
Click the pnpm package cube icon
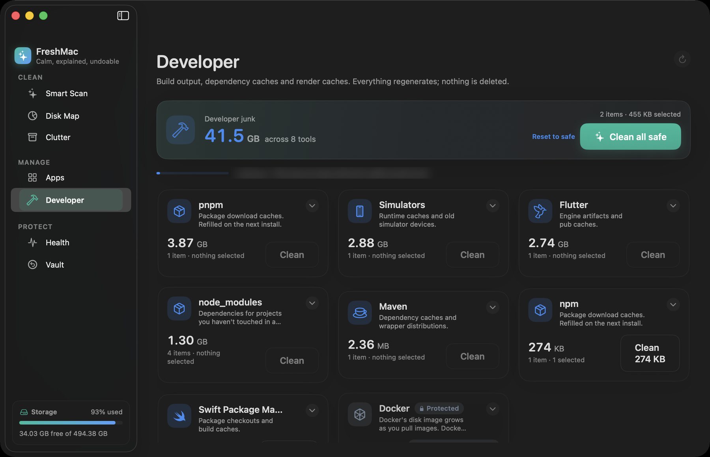179,211
